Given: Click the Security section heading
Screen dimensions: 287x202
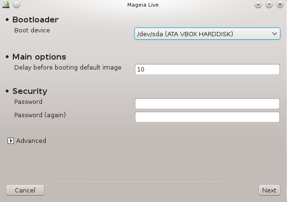Looking at the screenshot, I should pos(30,91).
